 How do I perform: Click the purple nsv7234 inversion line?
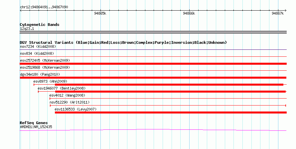coord(153,50)
